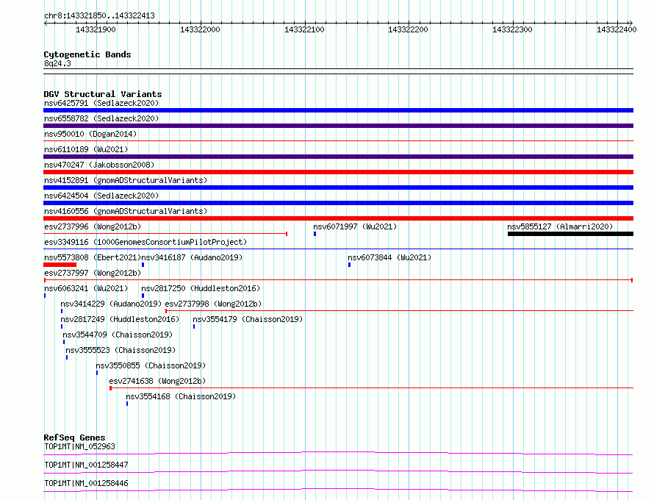Click the RefSeq Genes track heading
654x500 pixels.
pyautogui.click(x=75, y=438)
